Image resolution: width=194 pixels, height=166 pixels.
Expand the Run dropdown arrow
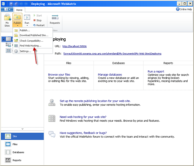[x=27, y=26]
